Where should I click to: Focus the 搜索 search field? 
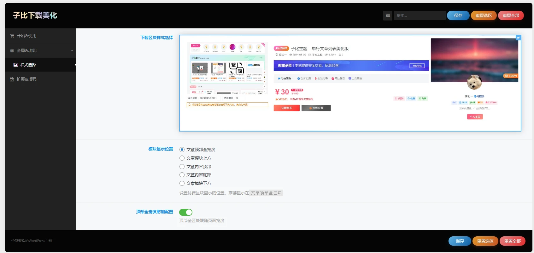tap(419, 15)
